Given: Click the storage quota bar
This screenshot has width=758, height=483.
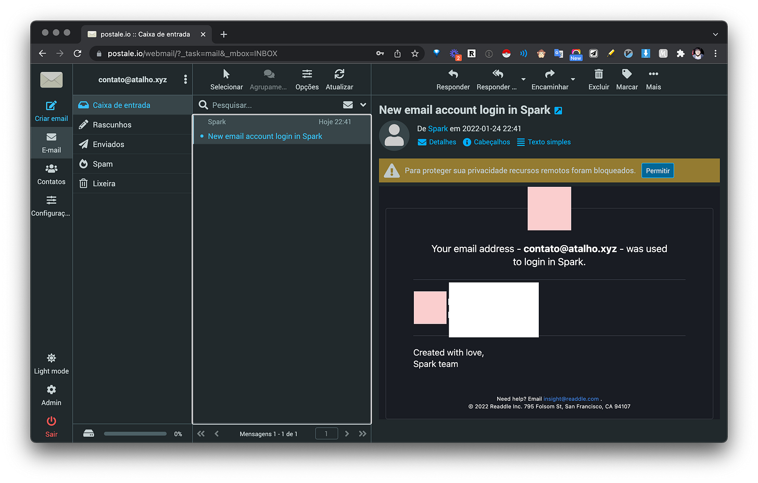Looking at the screenshot, I should point(135,434).
